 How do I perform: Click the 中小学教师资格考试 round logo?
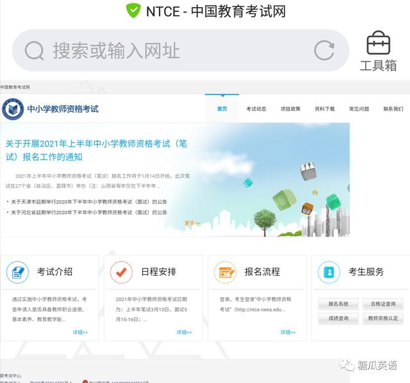[13, 109]
